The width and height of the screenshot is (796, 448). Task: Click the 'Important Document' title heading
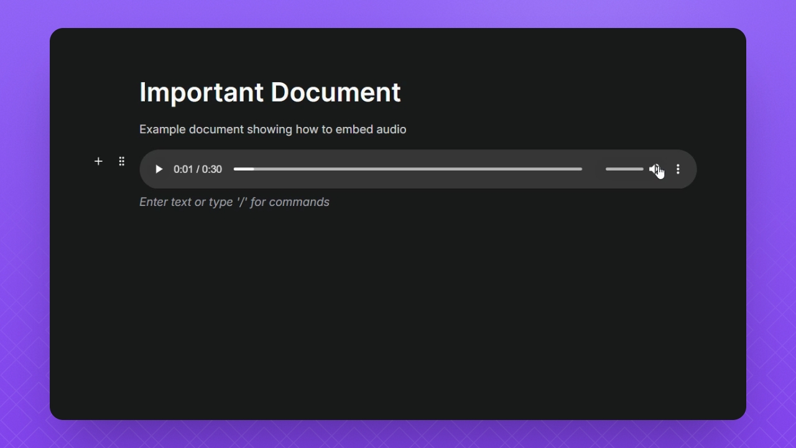pyautogui.click(x=271, y=92)
